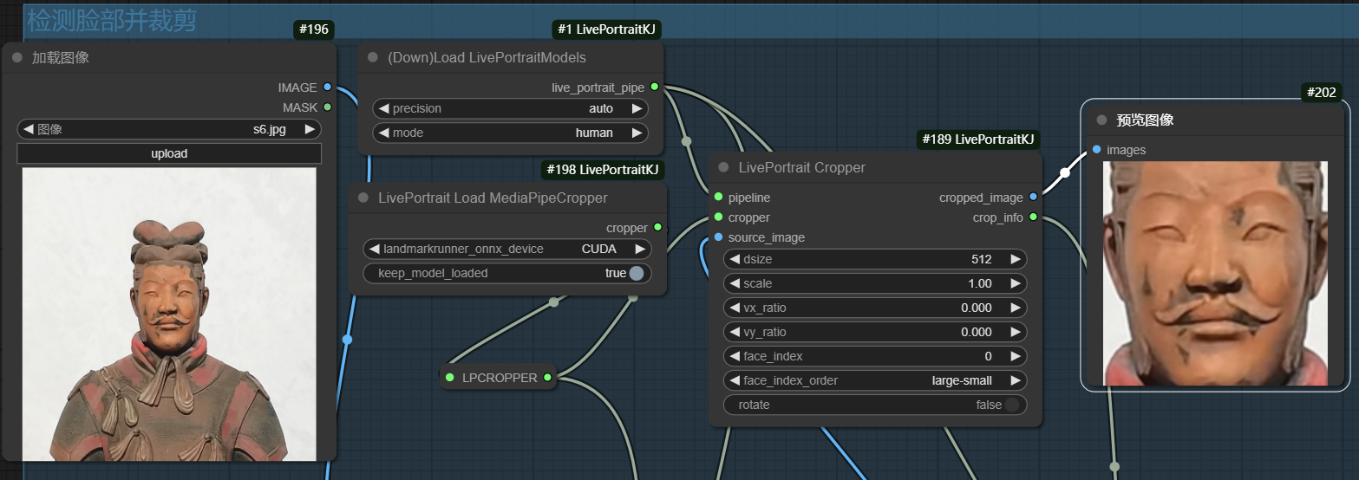Collapse the 预览图像 node via its dot
Image resolution: width=1359 pixels, height=480 pixels.
tap(1101, 120)
